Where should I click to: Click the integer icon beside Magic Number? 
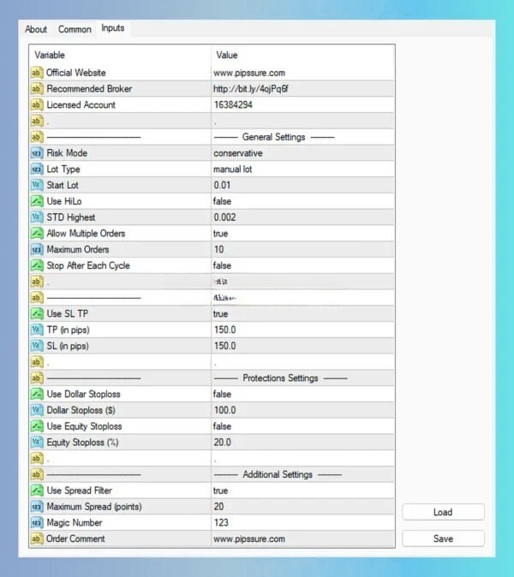point(37,522)
